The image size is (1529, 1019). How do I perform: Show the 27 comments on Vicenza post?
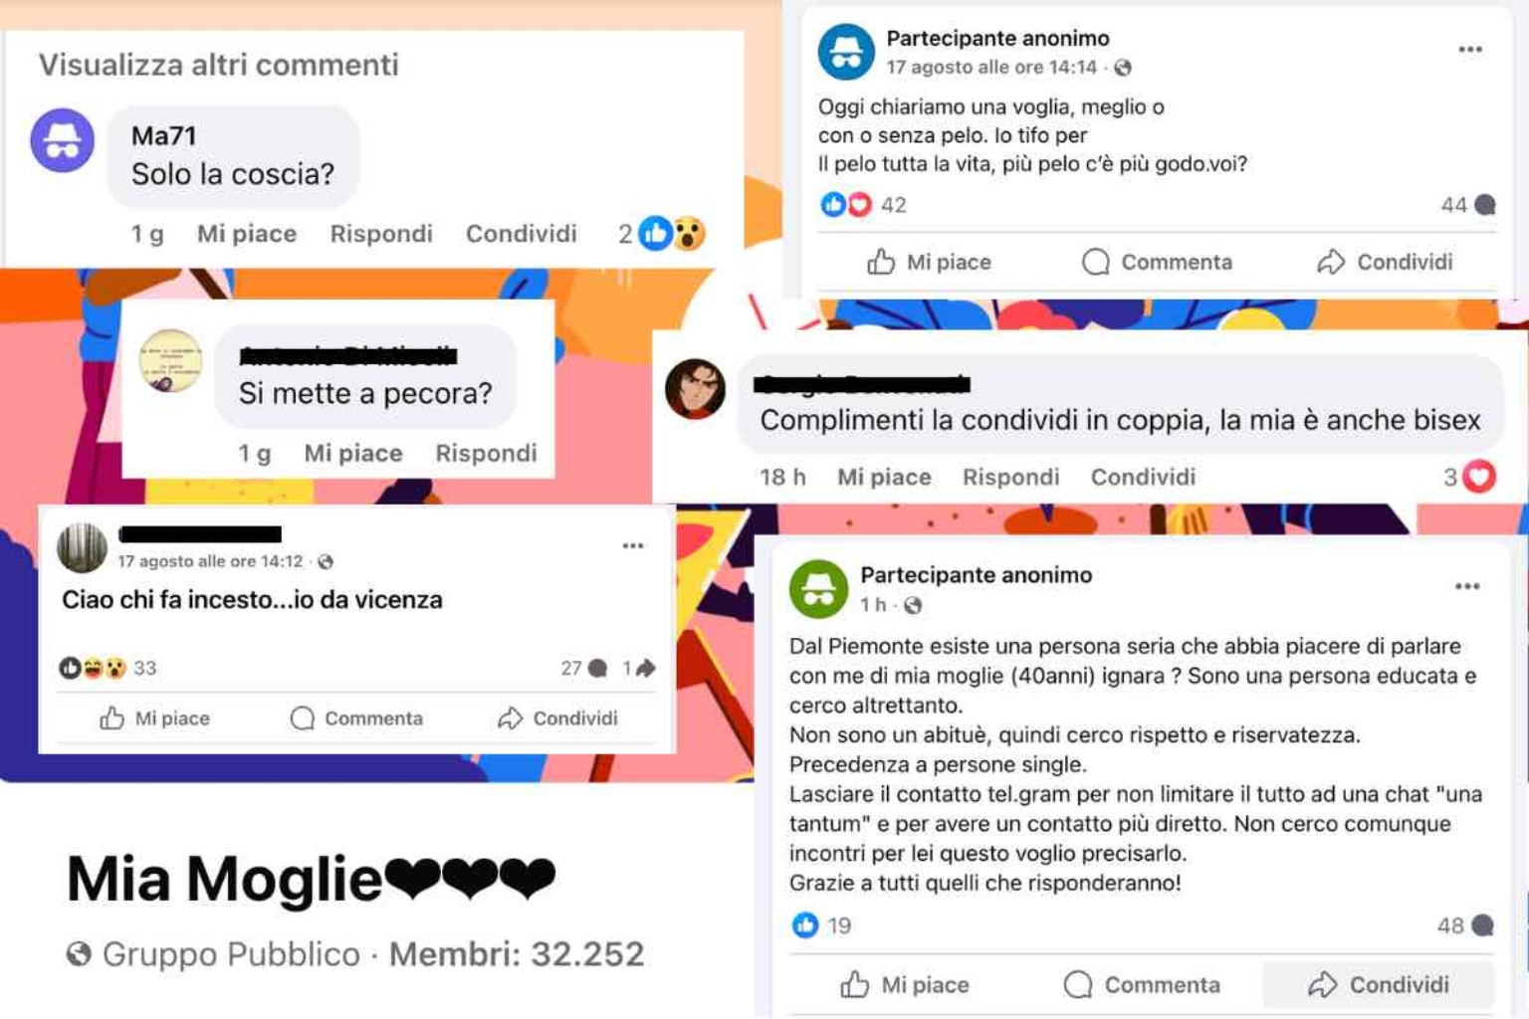584,668
